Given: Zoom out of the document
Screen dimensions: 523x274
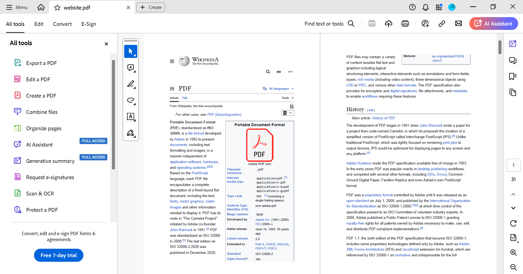Looking at the screenshot, I should (x=513, y=267).
